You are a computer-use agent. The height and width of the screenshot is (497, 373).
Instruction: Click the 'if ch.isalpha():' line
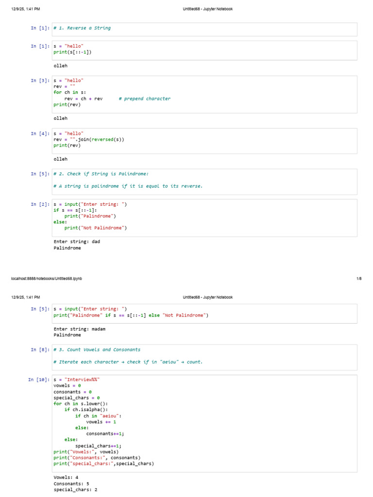(86, 410)
